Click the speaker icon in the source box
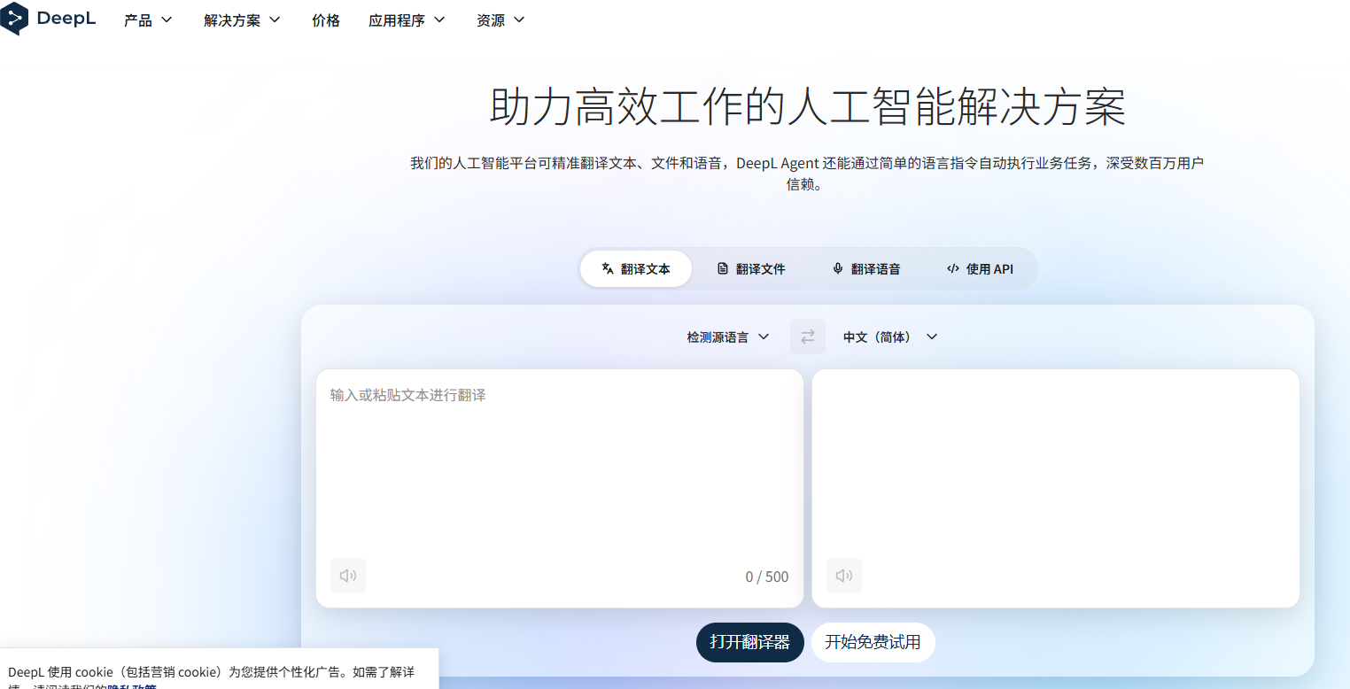Image resolution: width=1350 pixels, height=689 pixels. click(x=347, y=576)
